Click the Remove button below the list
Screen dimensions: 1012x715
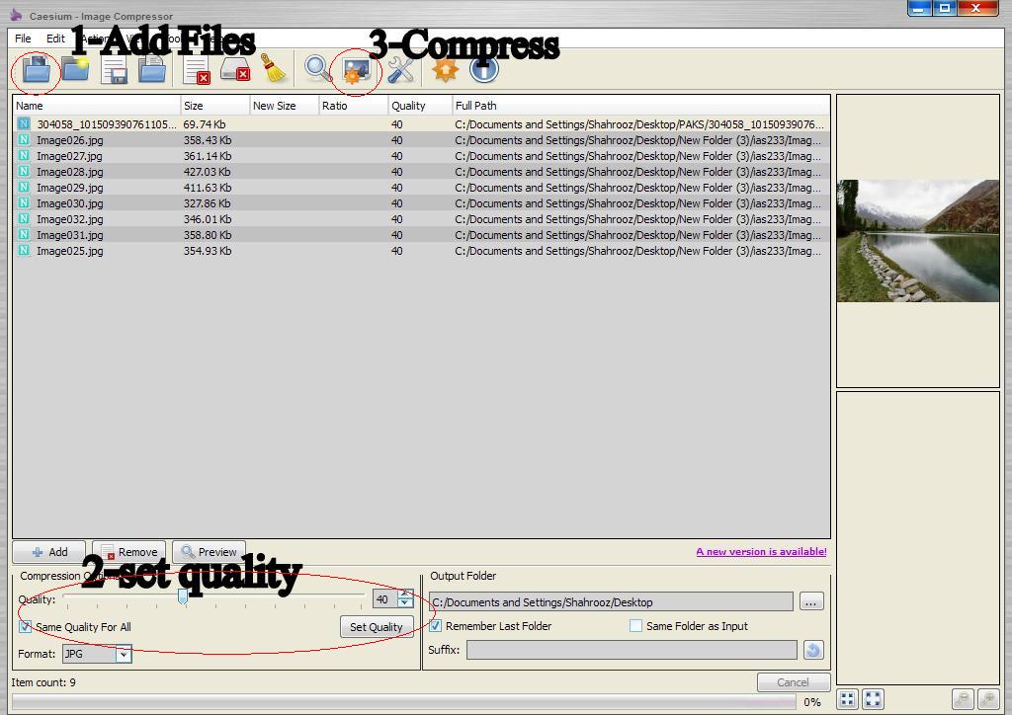pos(129,552)
